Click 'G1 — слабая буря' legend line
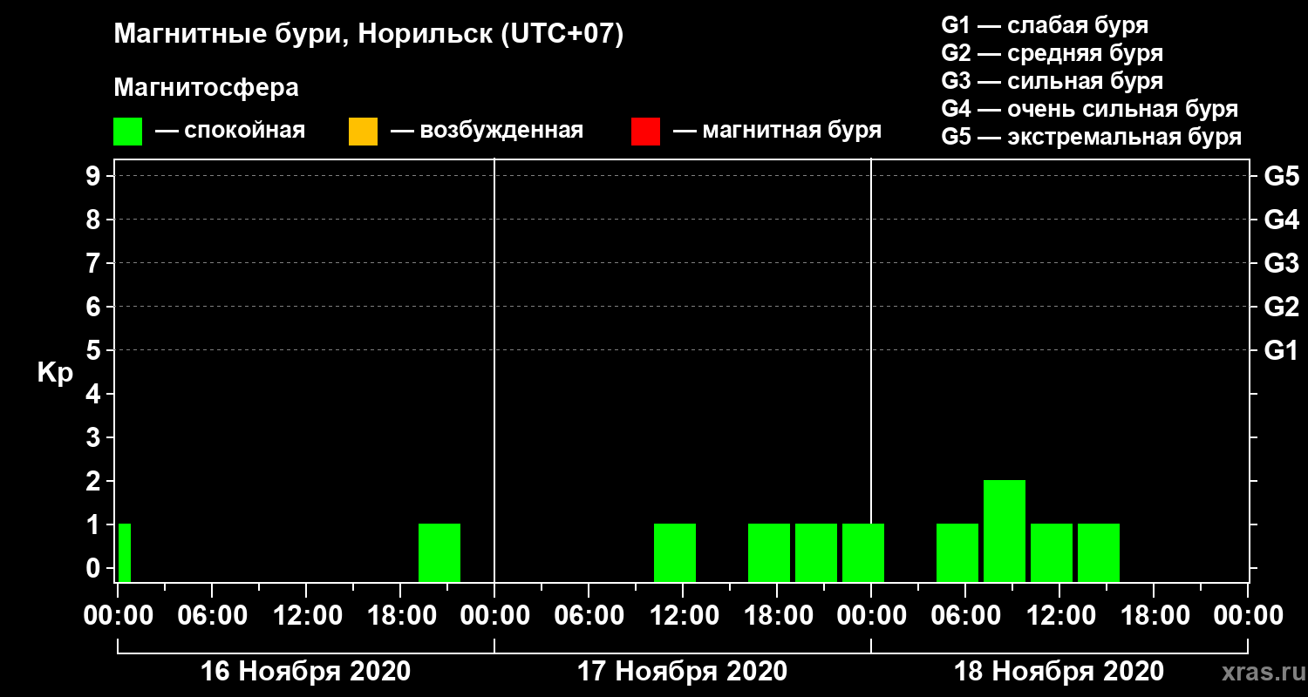This screenshot has height=697, width=1308. (1045, 24)
